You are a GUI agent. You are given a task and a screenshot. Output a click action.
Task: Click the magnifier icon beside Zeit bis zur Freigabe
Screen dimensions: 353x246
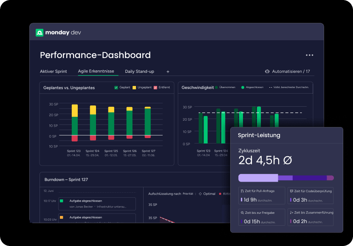click(243, 213)
